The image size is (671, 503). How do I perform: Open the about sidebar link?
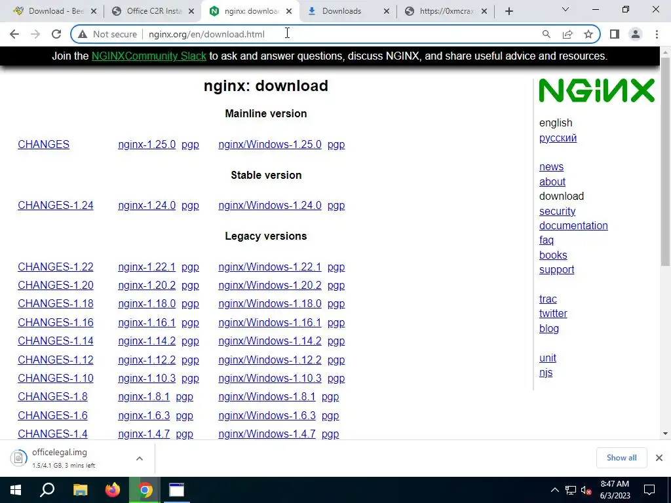tap(552, 182)
